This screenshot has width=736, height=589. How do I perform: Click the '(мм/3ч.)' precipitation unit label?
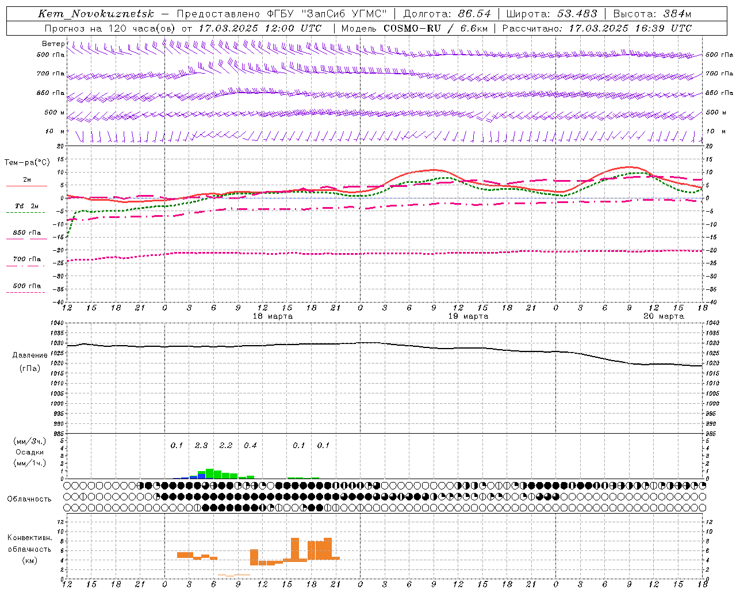point(30,441)
